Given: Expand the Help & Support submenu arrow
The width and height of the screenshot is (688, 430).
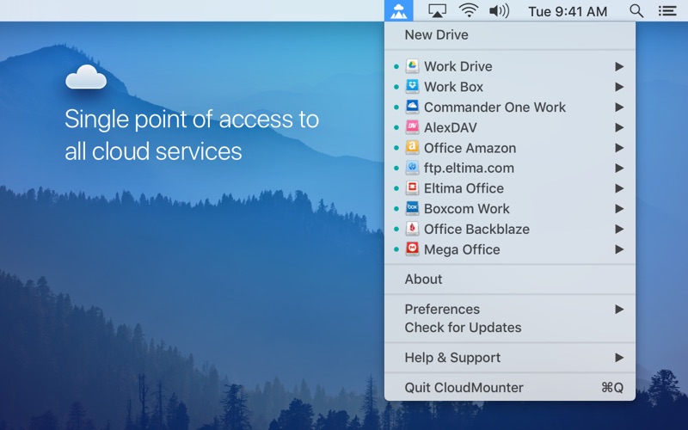Looking at the screenshot, I should click(x=619, y=357).
